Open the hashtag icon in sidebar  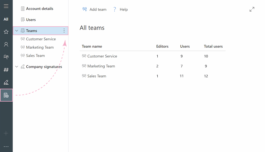6,70
